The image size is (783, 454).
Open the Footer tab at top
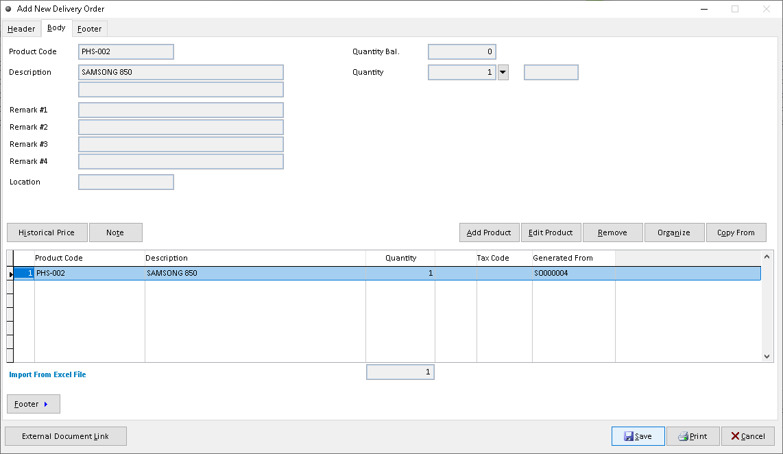pos(89,29)
